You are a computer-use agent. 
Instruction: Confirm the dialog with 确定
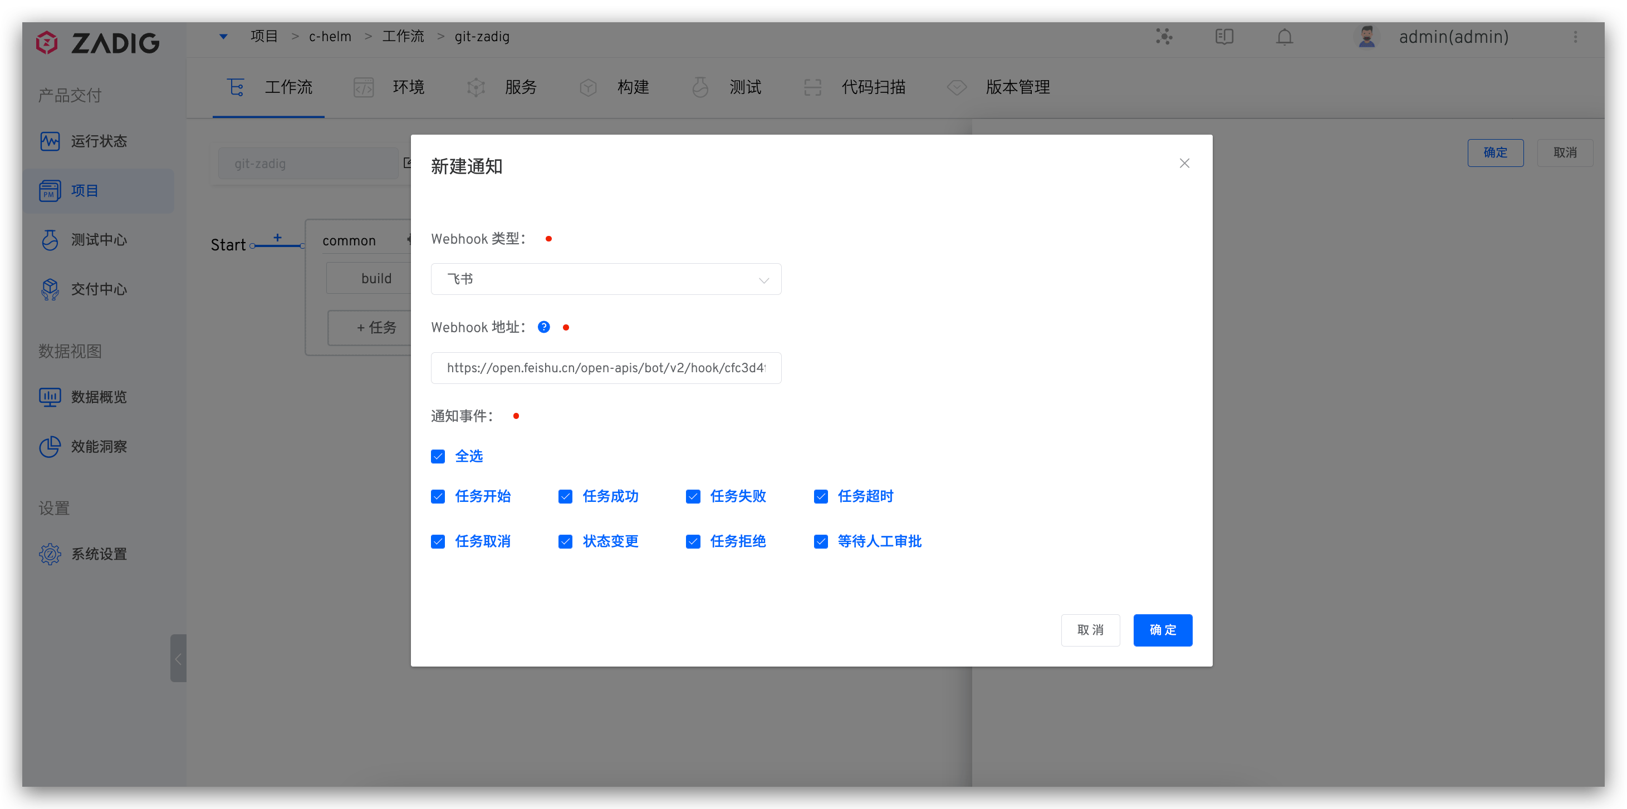tap(1163, 630)
